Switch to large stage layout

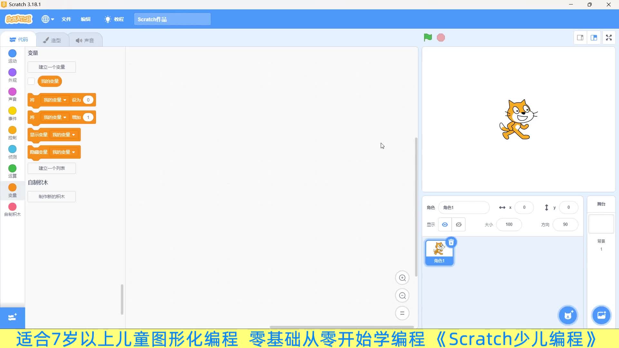(594, 38)
